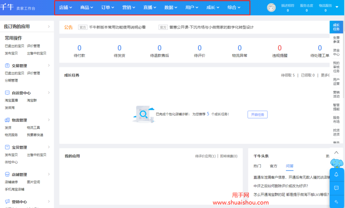Open the message chat bubble icon
Image resolution: width=345 pixels, height=208 pixels.
[x=336, y=188]
